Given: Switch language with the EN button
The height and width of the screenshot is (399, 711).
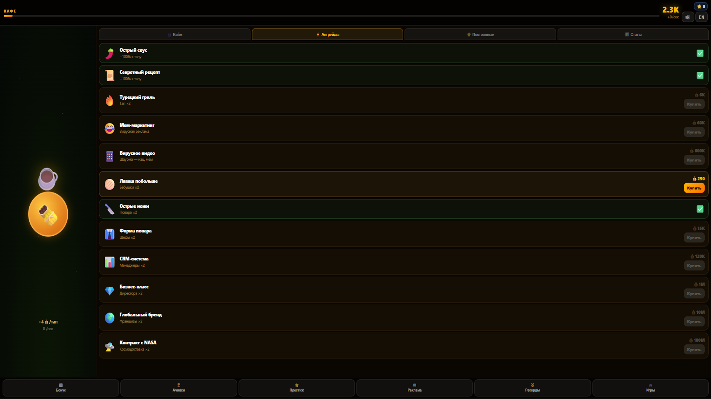Looking at the screenshot, I should coord(701,17).
